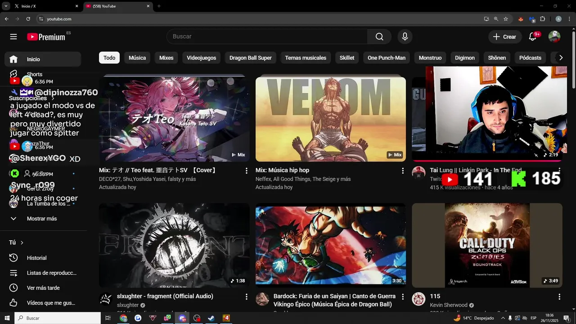Focus the Buscar search field
Viewport: 576px width, 324px height.
click(x=267, y=37)
